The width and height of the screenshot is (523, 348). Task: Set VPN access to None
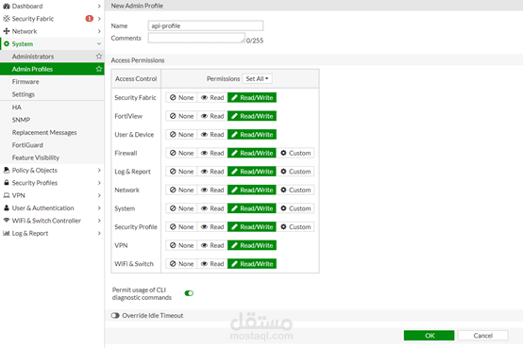(181, 245)
